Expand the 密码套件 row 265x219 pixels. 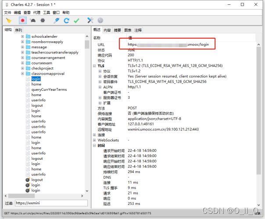[100, 82]
